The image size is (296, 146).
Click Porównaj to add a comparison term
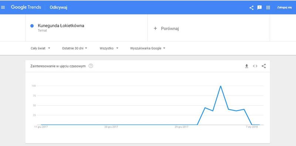[x=170, y=29]
